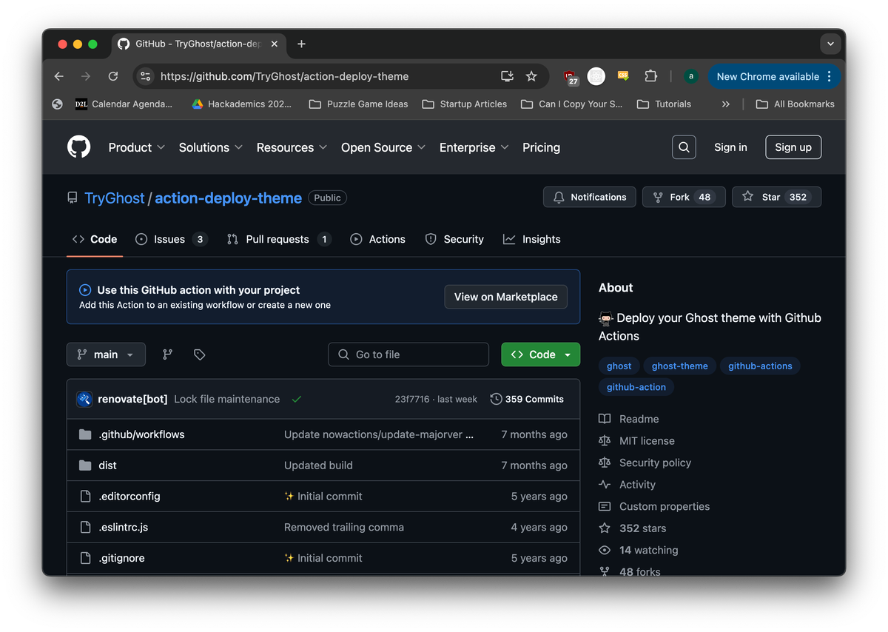Expand the Solutions menu
888x632 pixels.
coord(211,147)
